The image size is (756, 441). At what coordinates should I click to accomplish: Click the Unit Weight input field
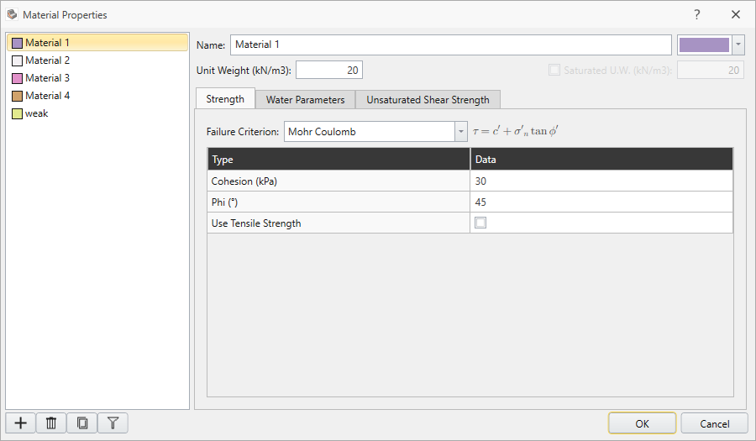[x=328, y=71]
